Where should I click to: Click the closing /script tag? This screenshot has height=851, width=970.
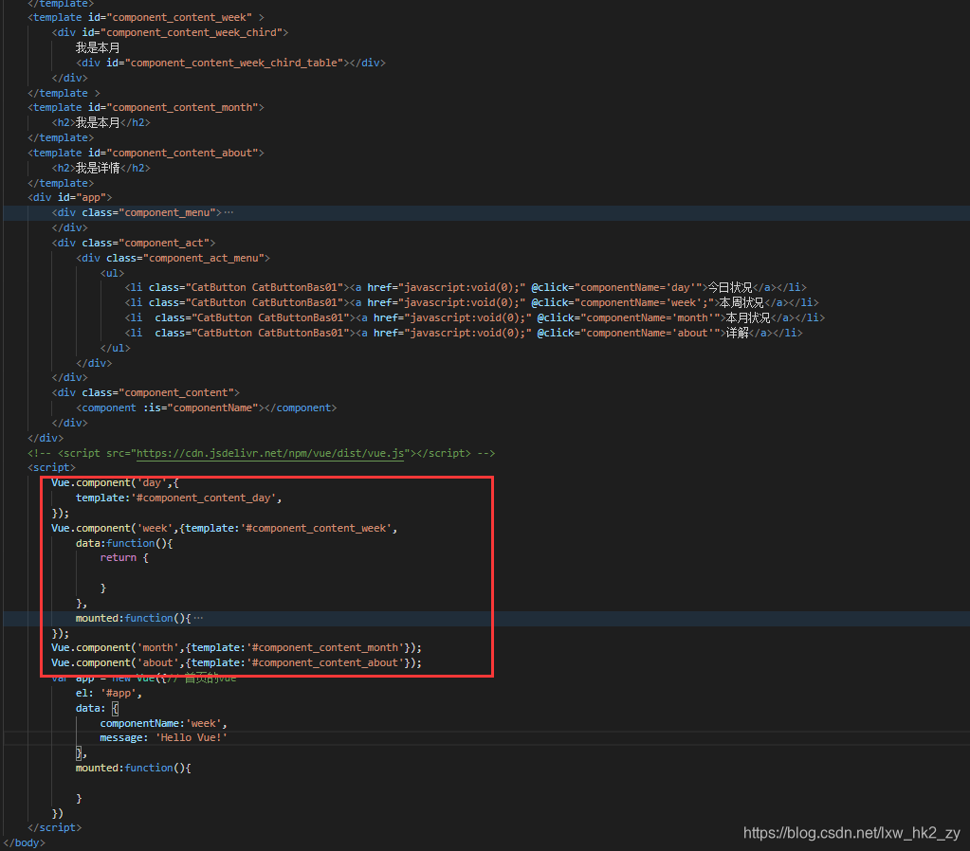pos(54,827)
